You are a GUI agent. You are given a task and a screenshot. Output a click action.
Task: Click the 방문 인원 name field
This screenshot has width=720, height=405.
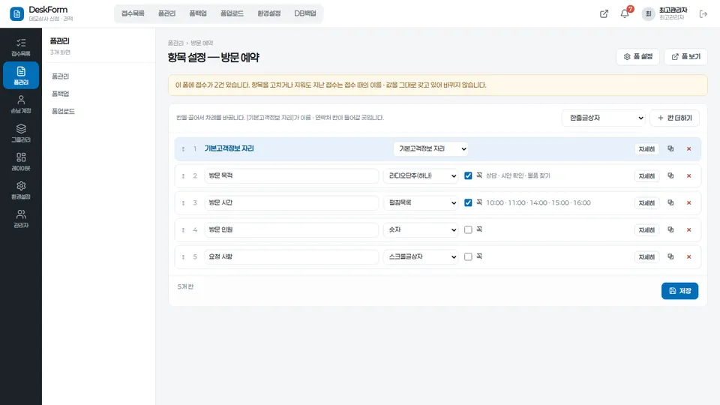[x=292, y=229]
